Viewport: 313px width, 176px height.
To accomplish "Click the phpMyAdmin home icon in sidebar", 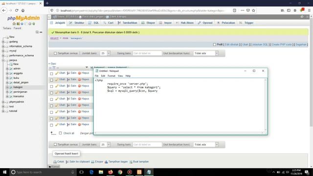I will [x=14, y=24].
